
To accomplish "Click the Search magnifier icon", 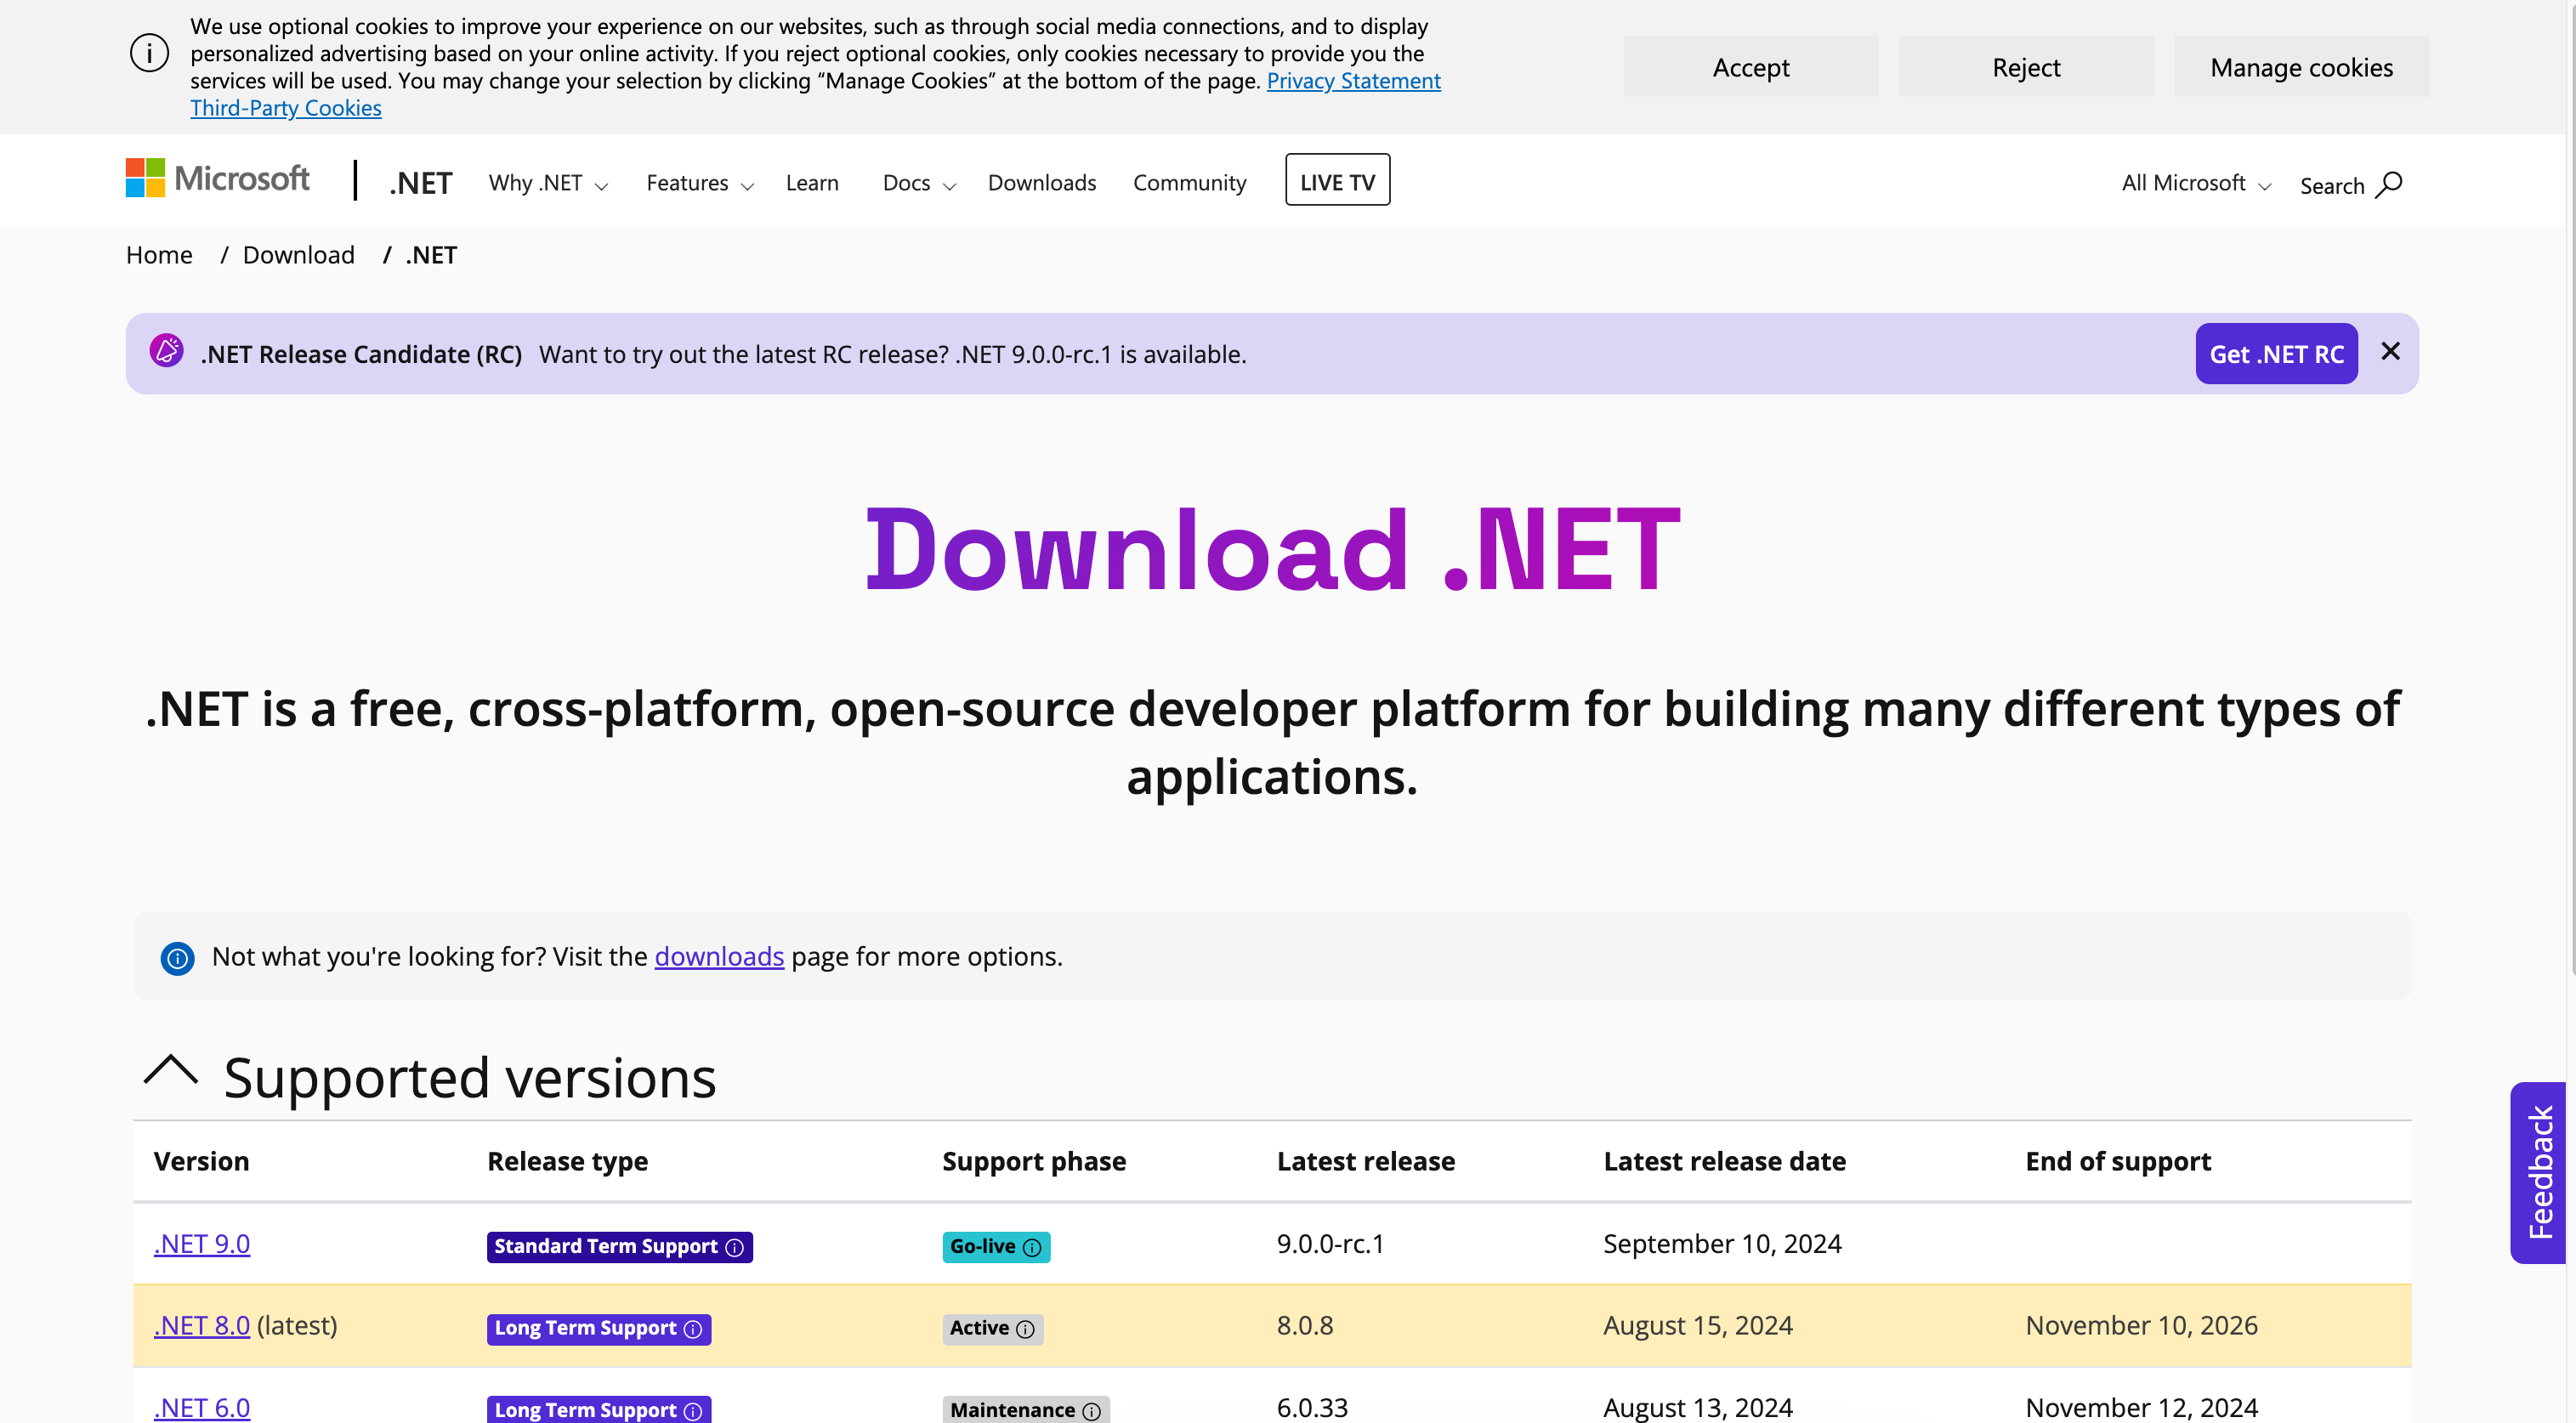I will pos(2388,185).
